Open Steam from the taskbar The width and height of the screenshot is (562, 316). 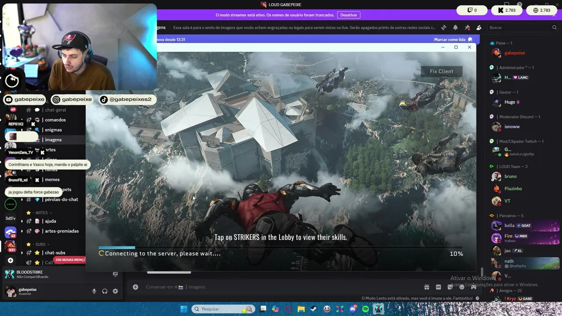point(314,309)
